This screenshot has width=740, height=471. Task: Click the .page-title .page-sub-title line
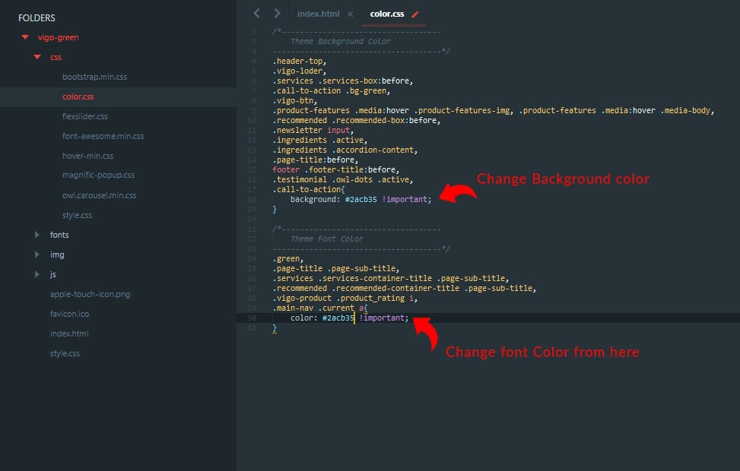click(336, 269)
